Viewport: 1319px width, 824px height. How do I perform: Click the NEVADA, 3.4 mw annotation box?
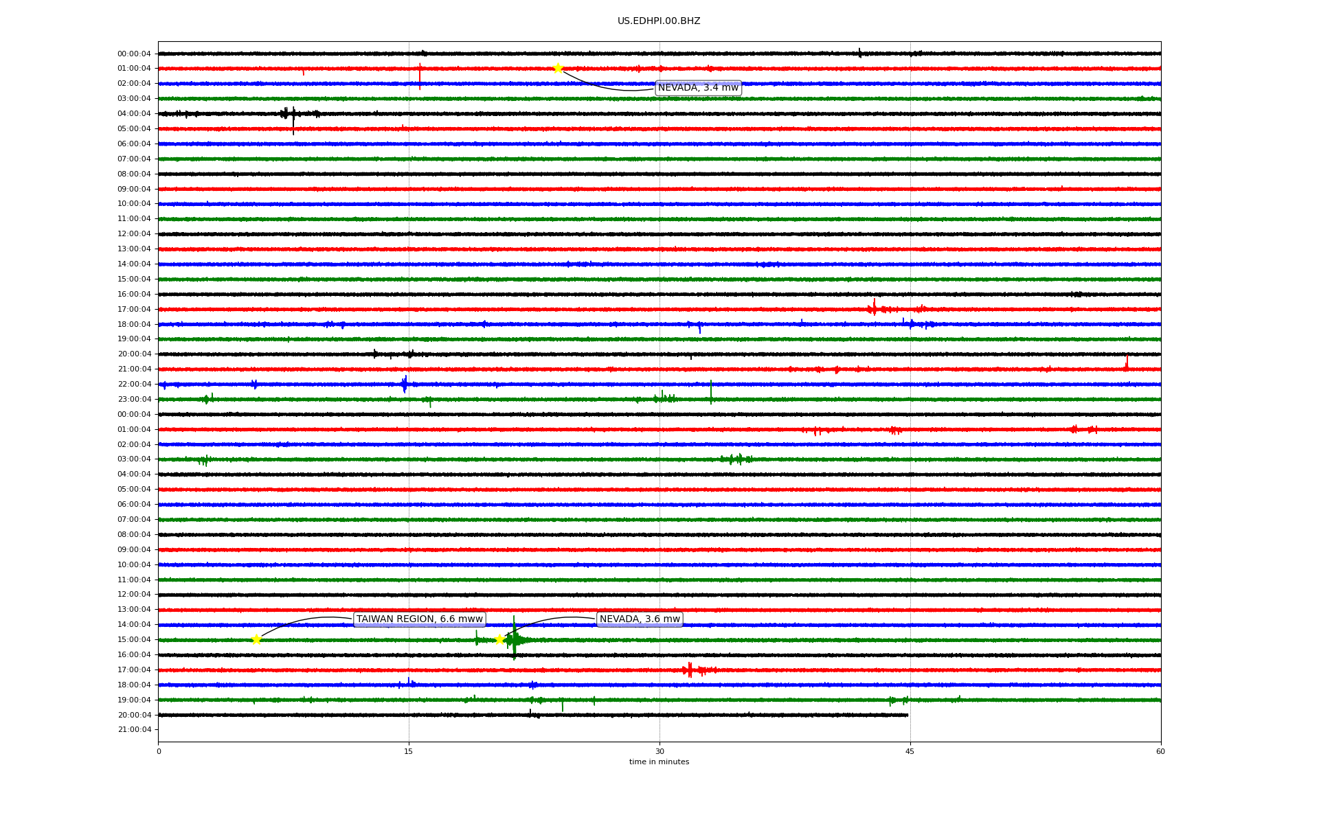point(698,88)
